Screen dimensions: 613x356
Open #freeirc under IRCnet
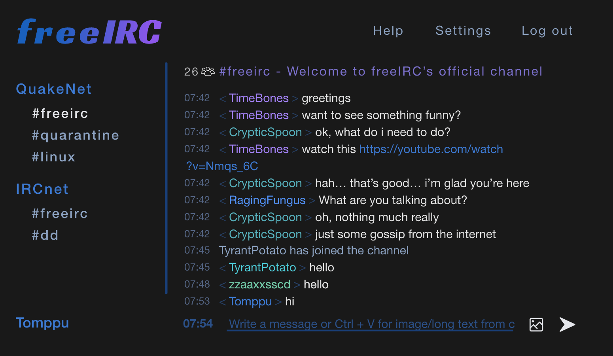tap(60, 213)
